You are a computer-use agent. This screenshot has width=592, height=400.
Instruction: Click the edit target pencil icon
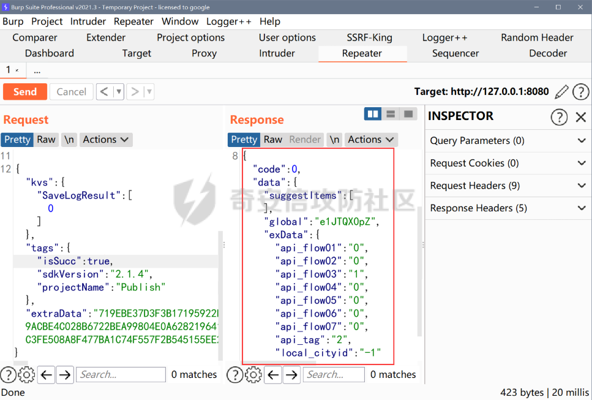click(x=561, y=92)
